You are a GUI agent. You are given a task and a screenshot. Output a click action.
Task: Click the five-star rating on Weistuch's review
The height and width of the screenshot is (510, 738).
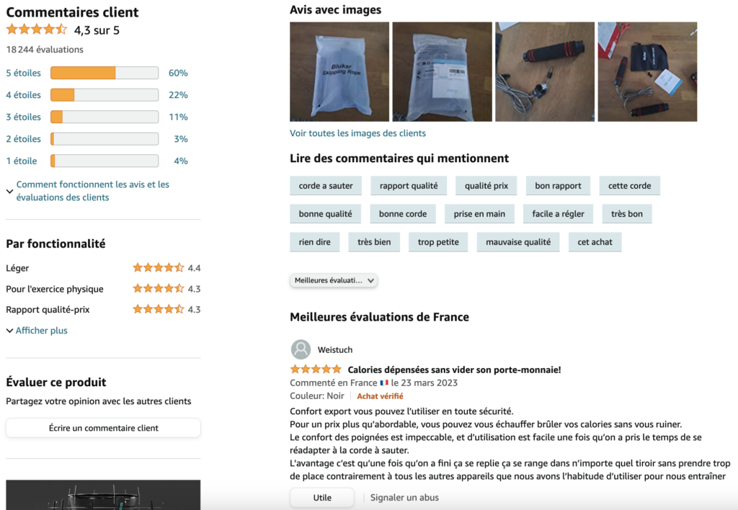point(316,370)
